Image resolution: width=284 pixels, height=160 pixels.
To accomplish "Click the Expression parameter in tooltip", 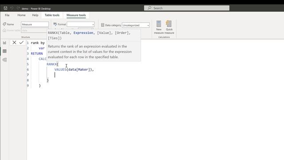I will (x=83, y=33).
